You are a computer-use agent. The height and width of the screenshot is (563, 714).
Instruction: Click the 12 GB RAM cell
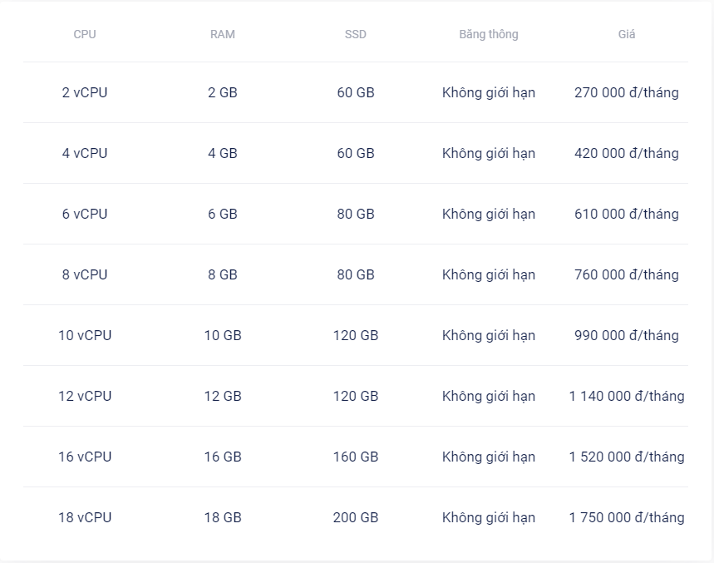point(223,396)
